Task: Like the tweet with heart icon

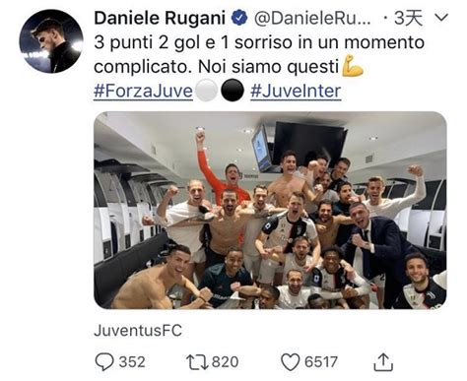Action: (291, 362)
